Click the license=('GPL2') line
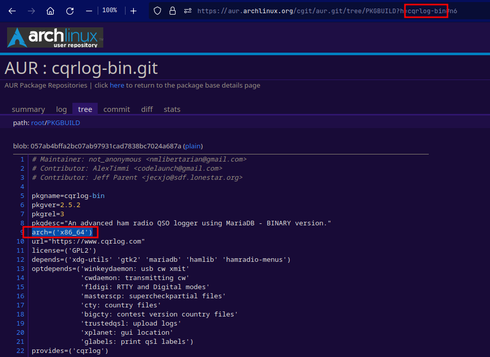490x357 pixels. pos(64,251)
